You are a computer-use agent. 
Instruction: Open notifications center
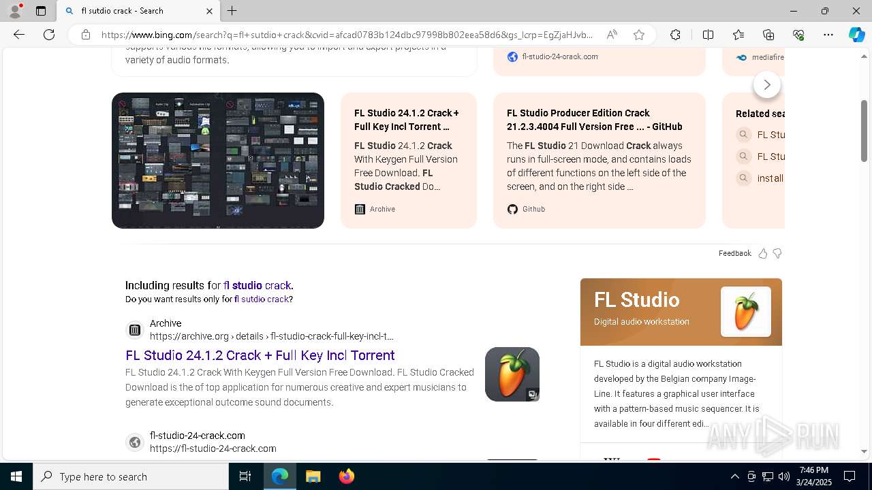(x=850, y=476)
